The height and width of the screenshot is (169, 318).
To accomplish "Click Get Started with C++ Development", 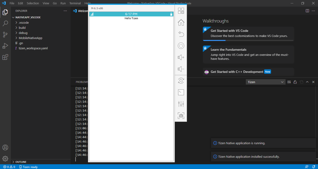I will (x=237, y=72).
